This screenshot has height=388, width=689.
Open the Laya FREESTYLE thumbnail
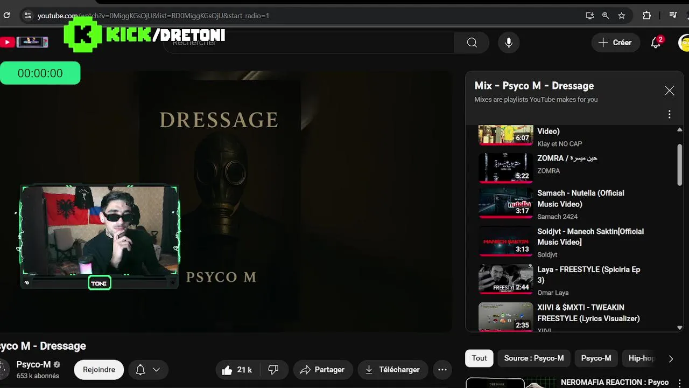[506, 279]
